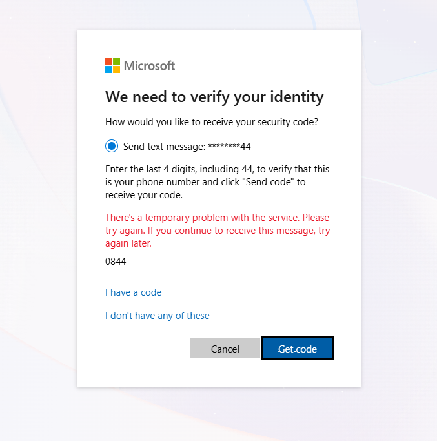Click the last 4 digits input field

(x=218, y=262)
